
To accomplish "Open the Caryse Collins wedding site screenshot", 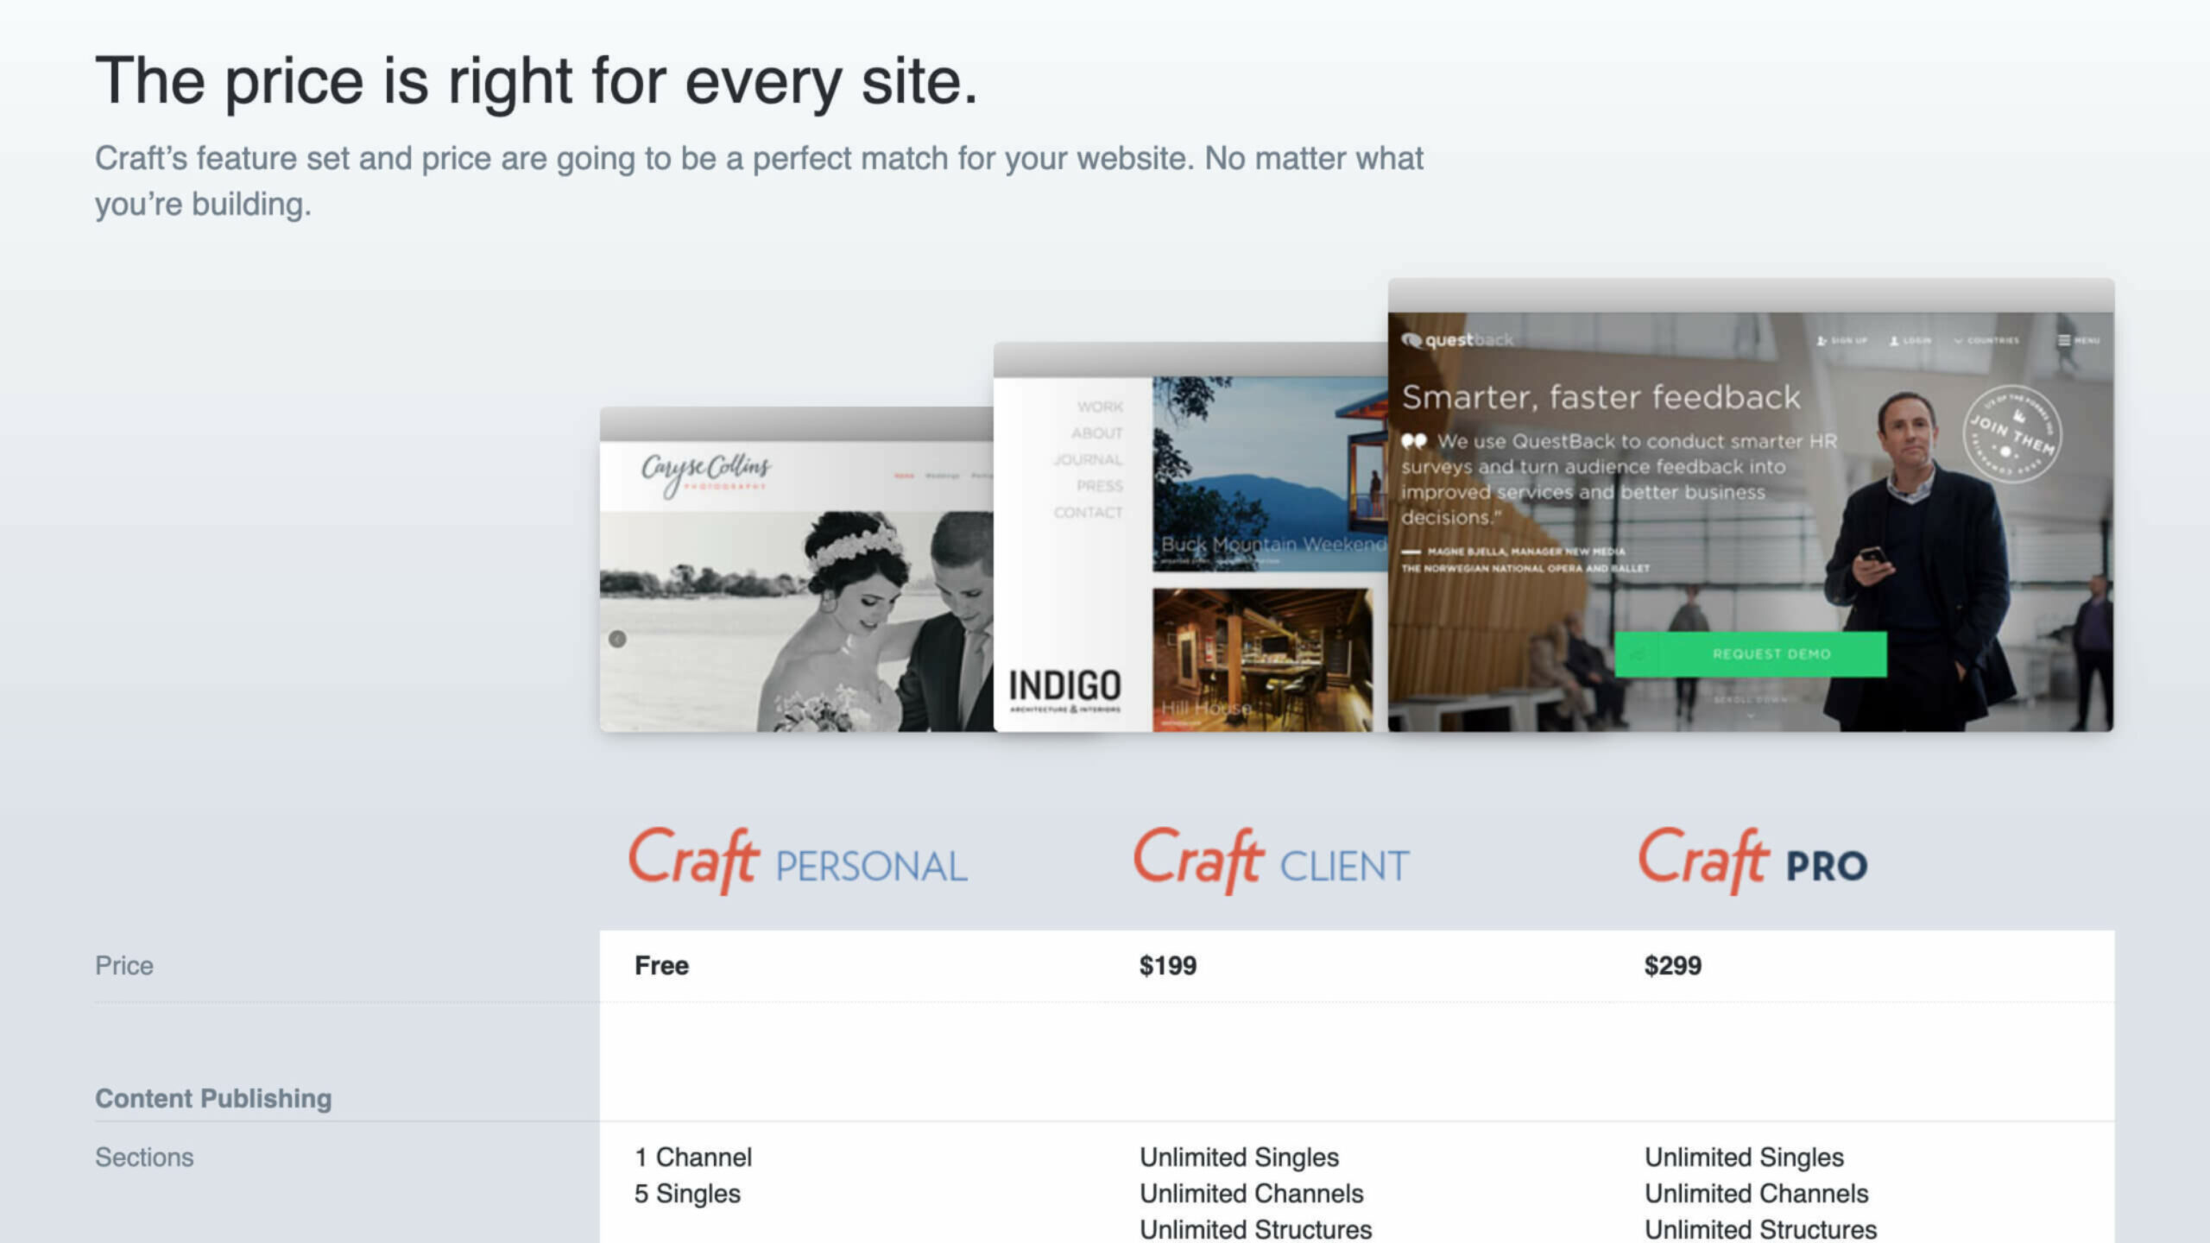I will [796, 570].
